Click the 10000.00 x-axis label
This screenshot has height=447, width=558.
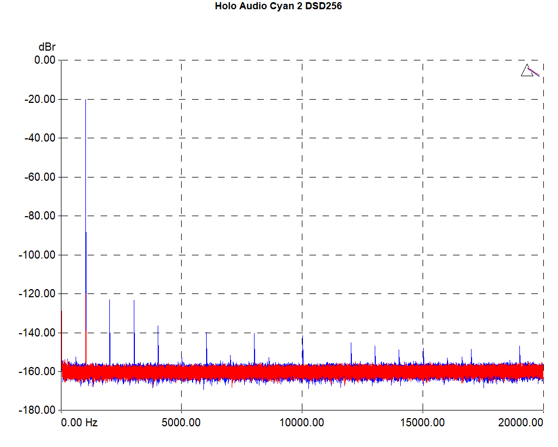click(x=302, y=423)
